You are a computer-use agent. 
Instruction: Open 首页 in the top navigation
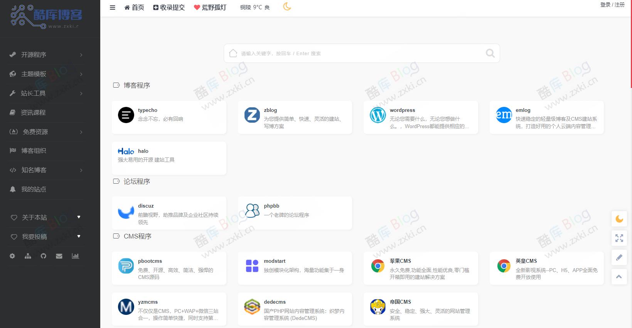pos(134,7)
